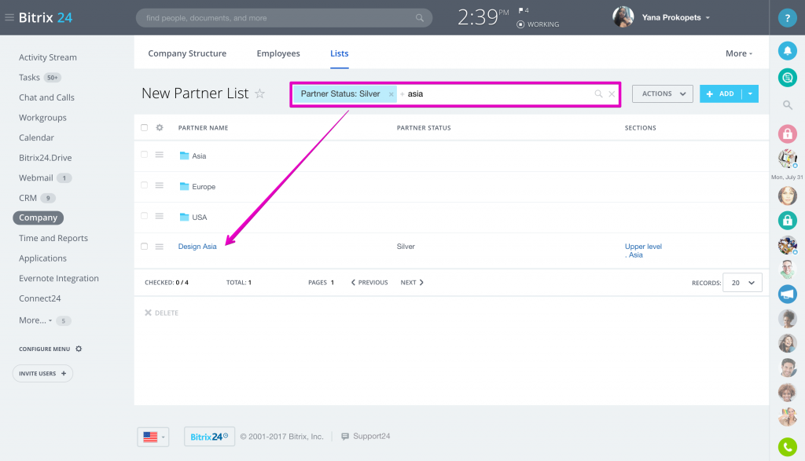Click Invite Users button

pos(42,373)
